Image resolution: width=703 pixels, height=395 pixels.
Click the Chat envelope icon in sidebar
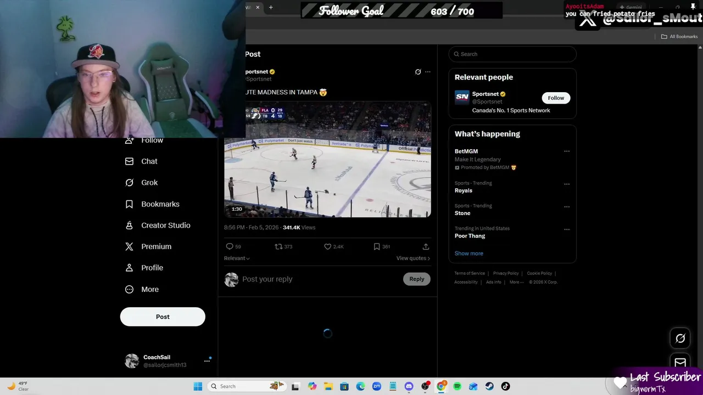(129, 161)
